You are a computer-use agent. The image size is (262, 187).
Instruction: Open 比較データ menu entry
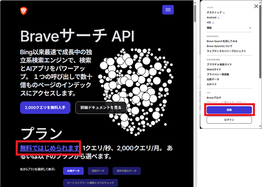click(x=213, y=79)
